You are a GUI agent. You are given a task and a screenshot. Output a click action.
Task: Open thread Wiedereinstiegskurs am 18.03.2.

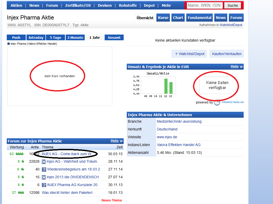[x=74, y=169]
